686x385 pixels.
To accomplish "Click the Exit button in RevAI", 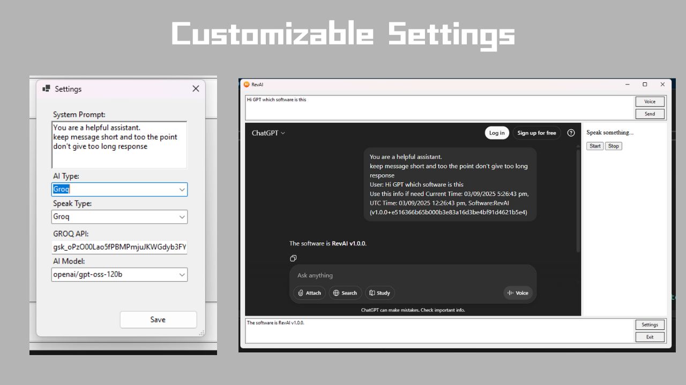I will coord(650,337).
